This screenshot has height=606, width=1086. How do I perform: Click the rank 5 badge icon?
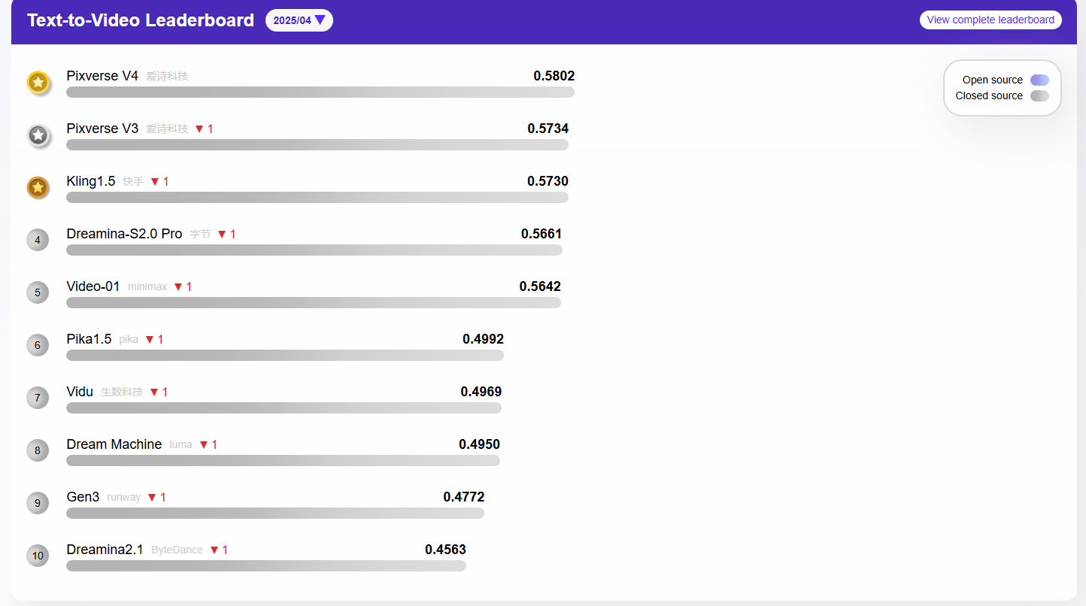click(x=38, y=292)
